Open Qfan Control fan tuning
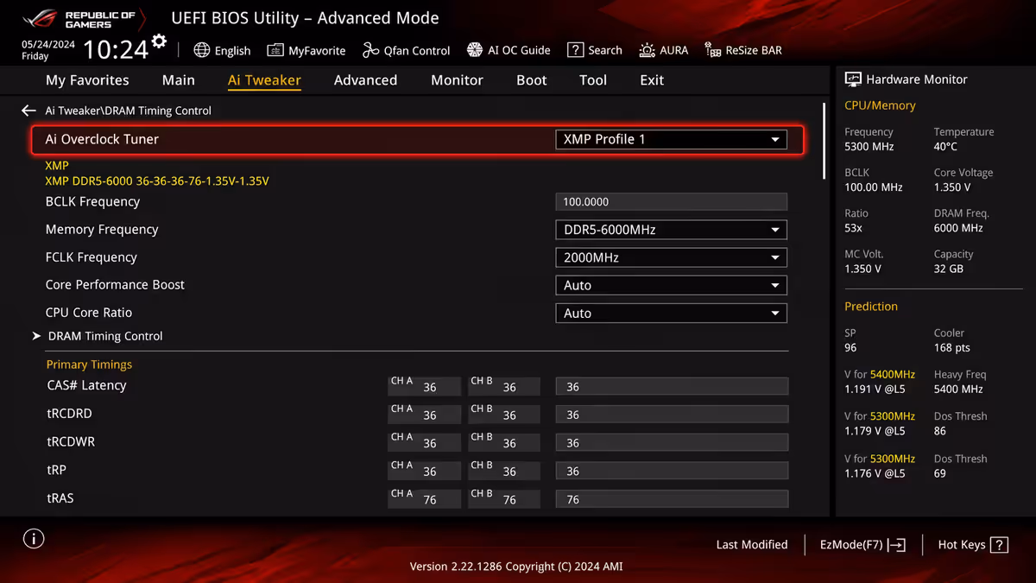This screenshot has width=1036, height=583. pyautogui.click(x=406, y=50)
